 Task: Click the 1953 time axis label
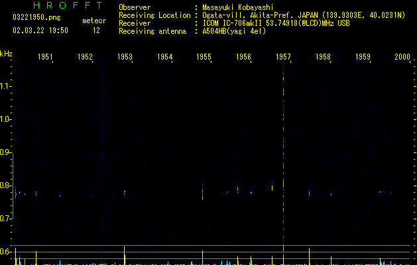pyautogui.click(x=125, y=57)
